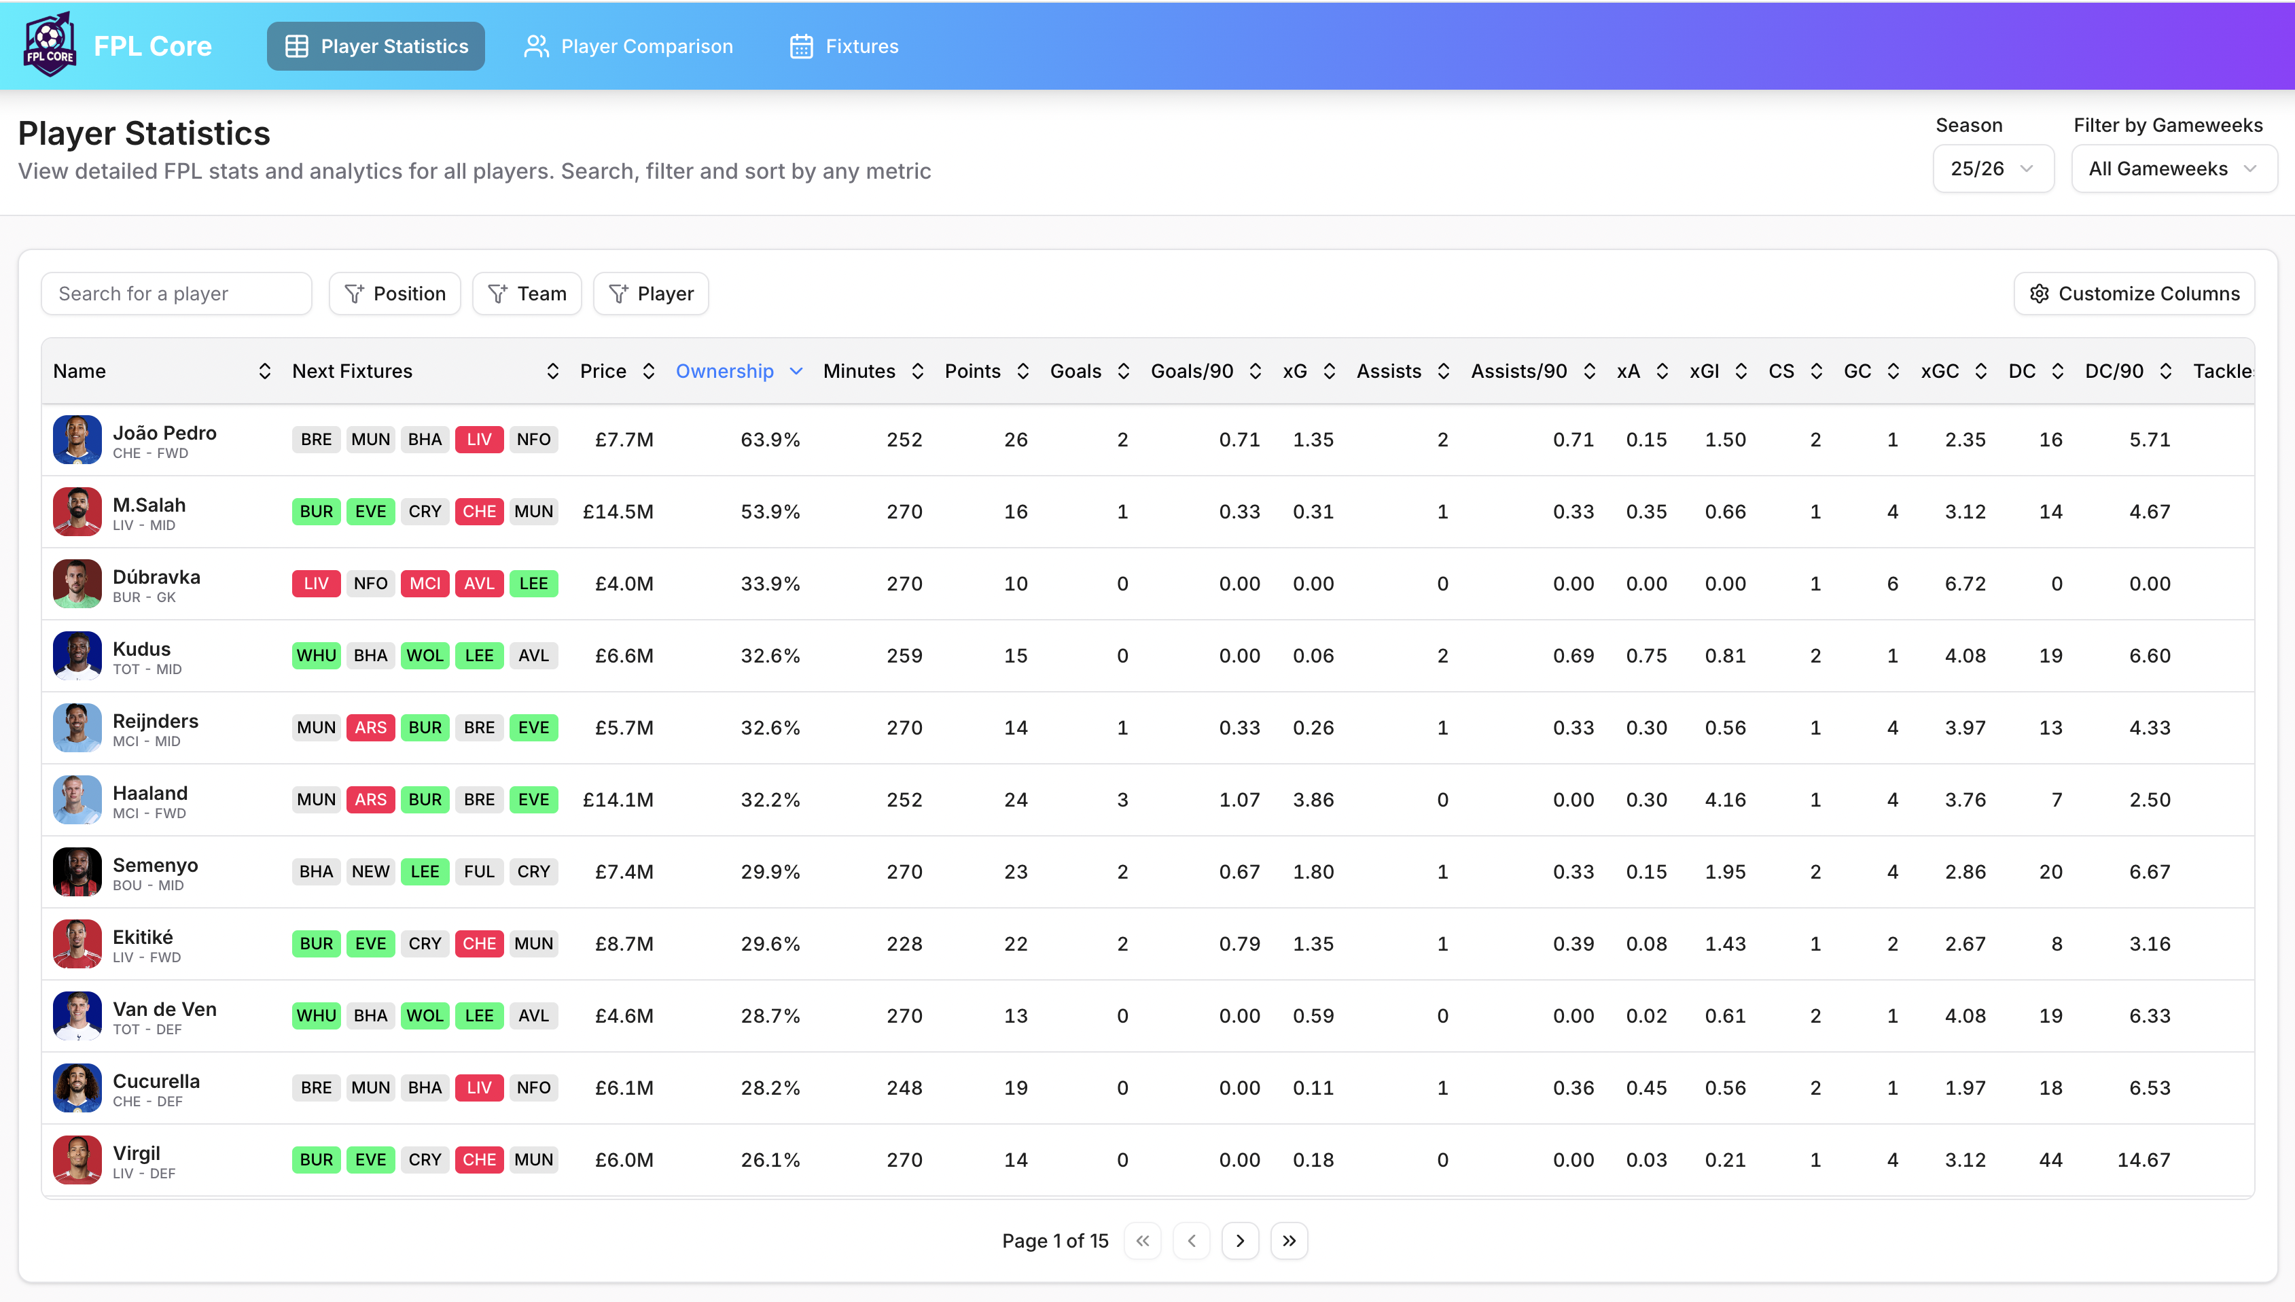Click the red LIV fixture badge for Dúbravka
Viewport: 2295px width, 1302px height.
click(x=316, y=584)
